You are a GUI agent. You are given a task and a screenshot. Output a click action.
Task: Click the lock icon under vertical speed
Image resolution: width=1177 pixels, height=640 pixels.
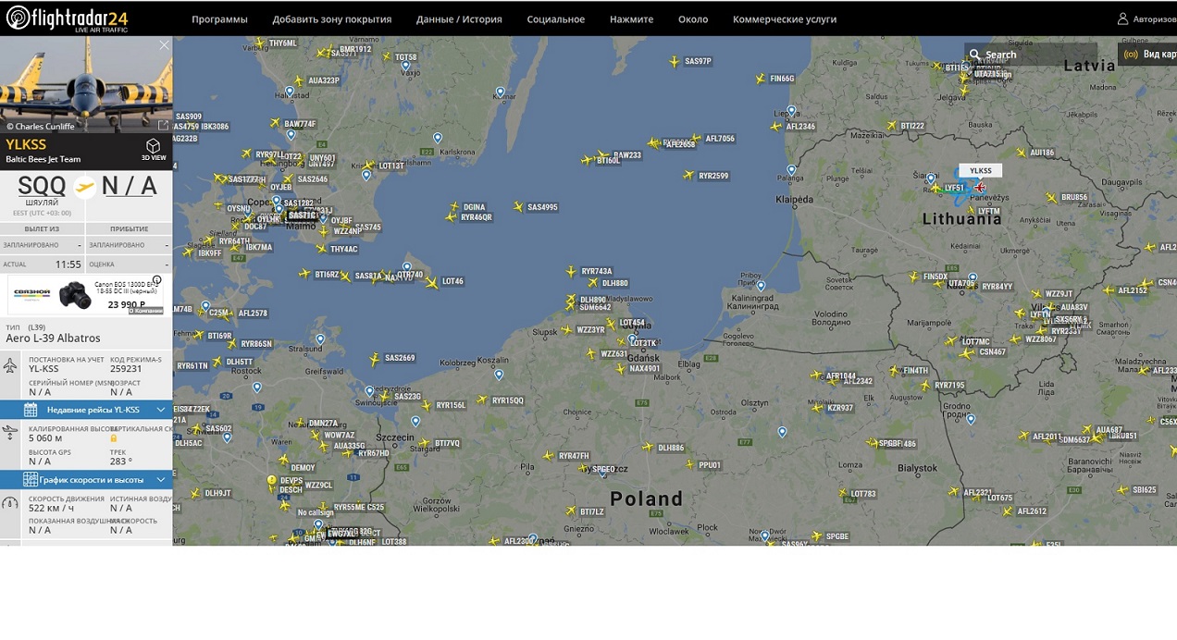click(x=114, y=438)
